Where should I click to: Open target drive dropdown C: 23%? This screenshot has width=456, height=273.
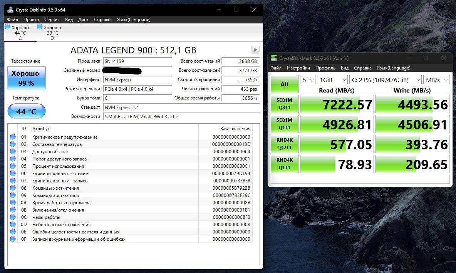point(386,80)
